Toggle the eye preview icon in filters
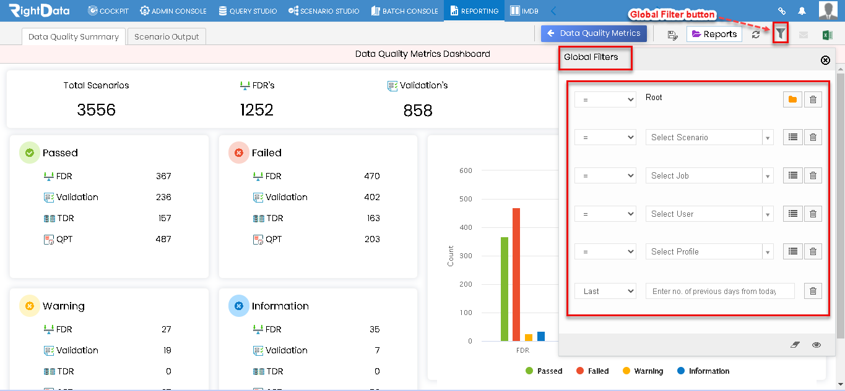 click(817, 345)
